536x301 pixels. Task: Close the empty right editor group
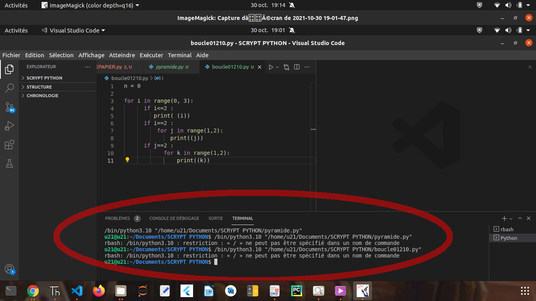coord(530,67)
